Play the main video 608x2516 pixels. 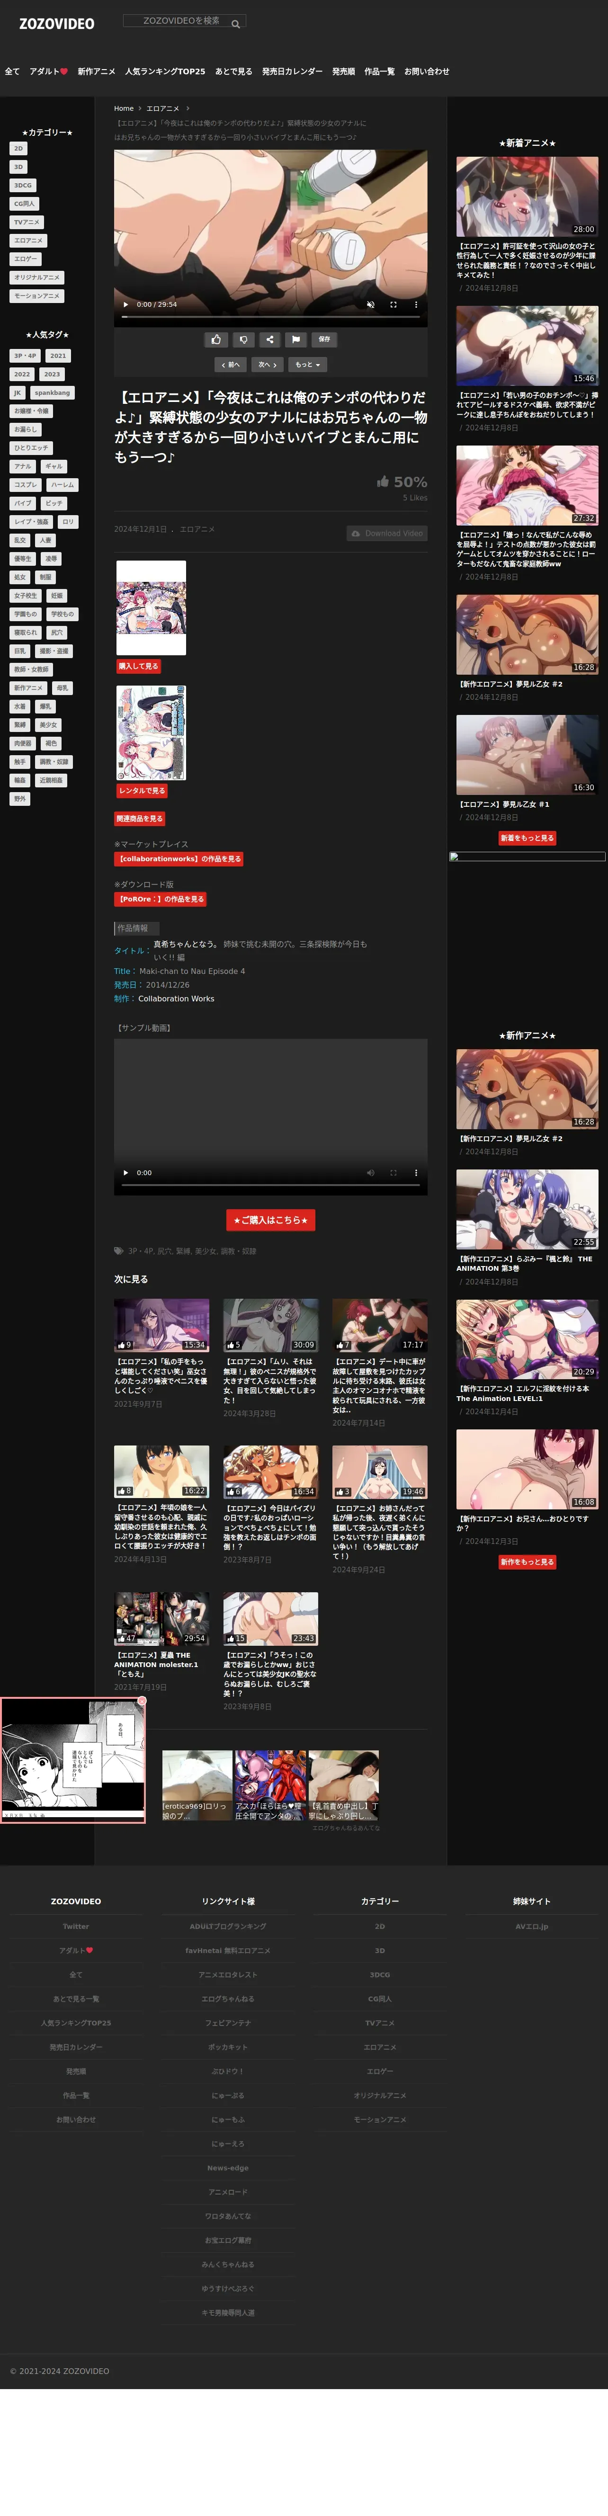coord(125,305)
